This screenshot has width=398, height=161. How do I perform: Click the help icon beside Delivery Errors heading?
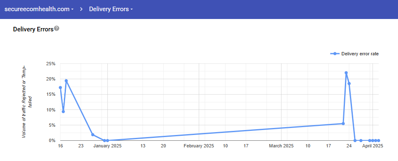(57, 28)
